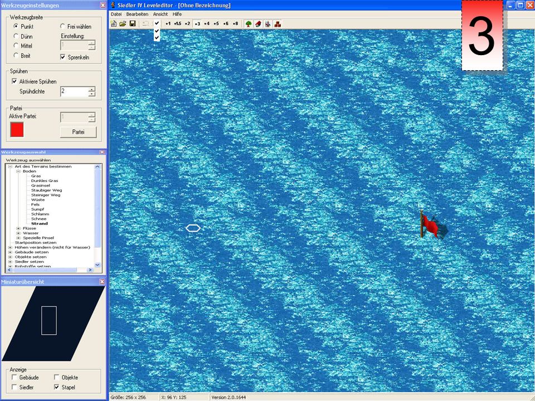Select the Punkt tool width
Viewport: 535px width, 401px height.
click(x=16, y=26)
